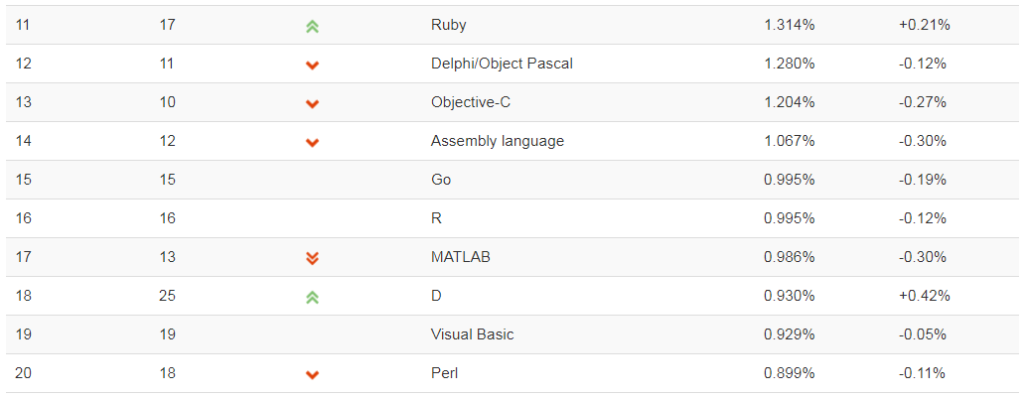Click the R language name
This screenshot has height=398, width=1026.
(436, 218)
